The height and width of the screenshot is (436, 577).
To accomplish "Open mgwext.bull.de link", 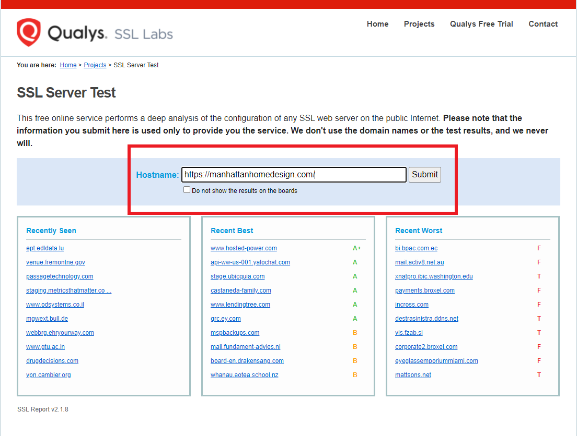I will 47,319.
